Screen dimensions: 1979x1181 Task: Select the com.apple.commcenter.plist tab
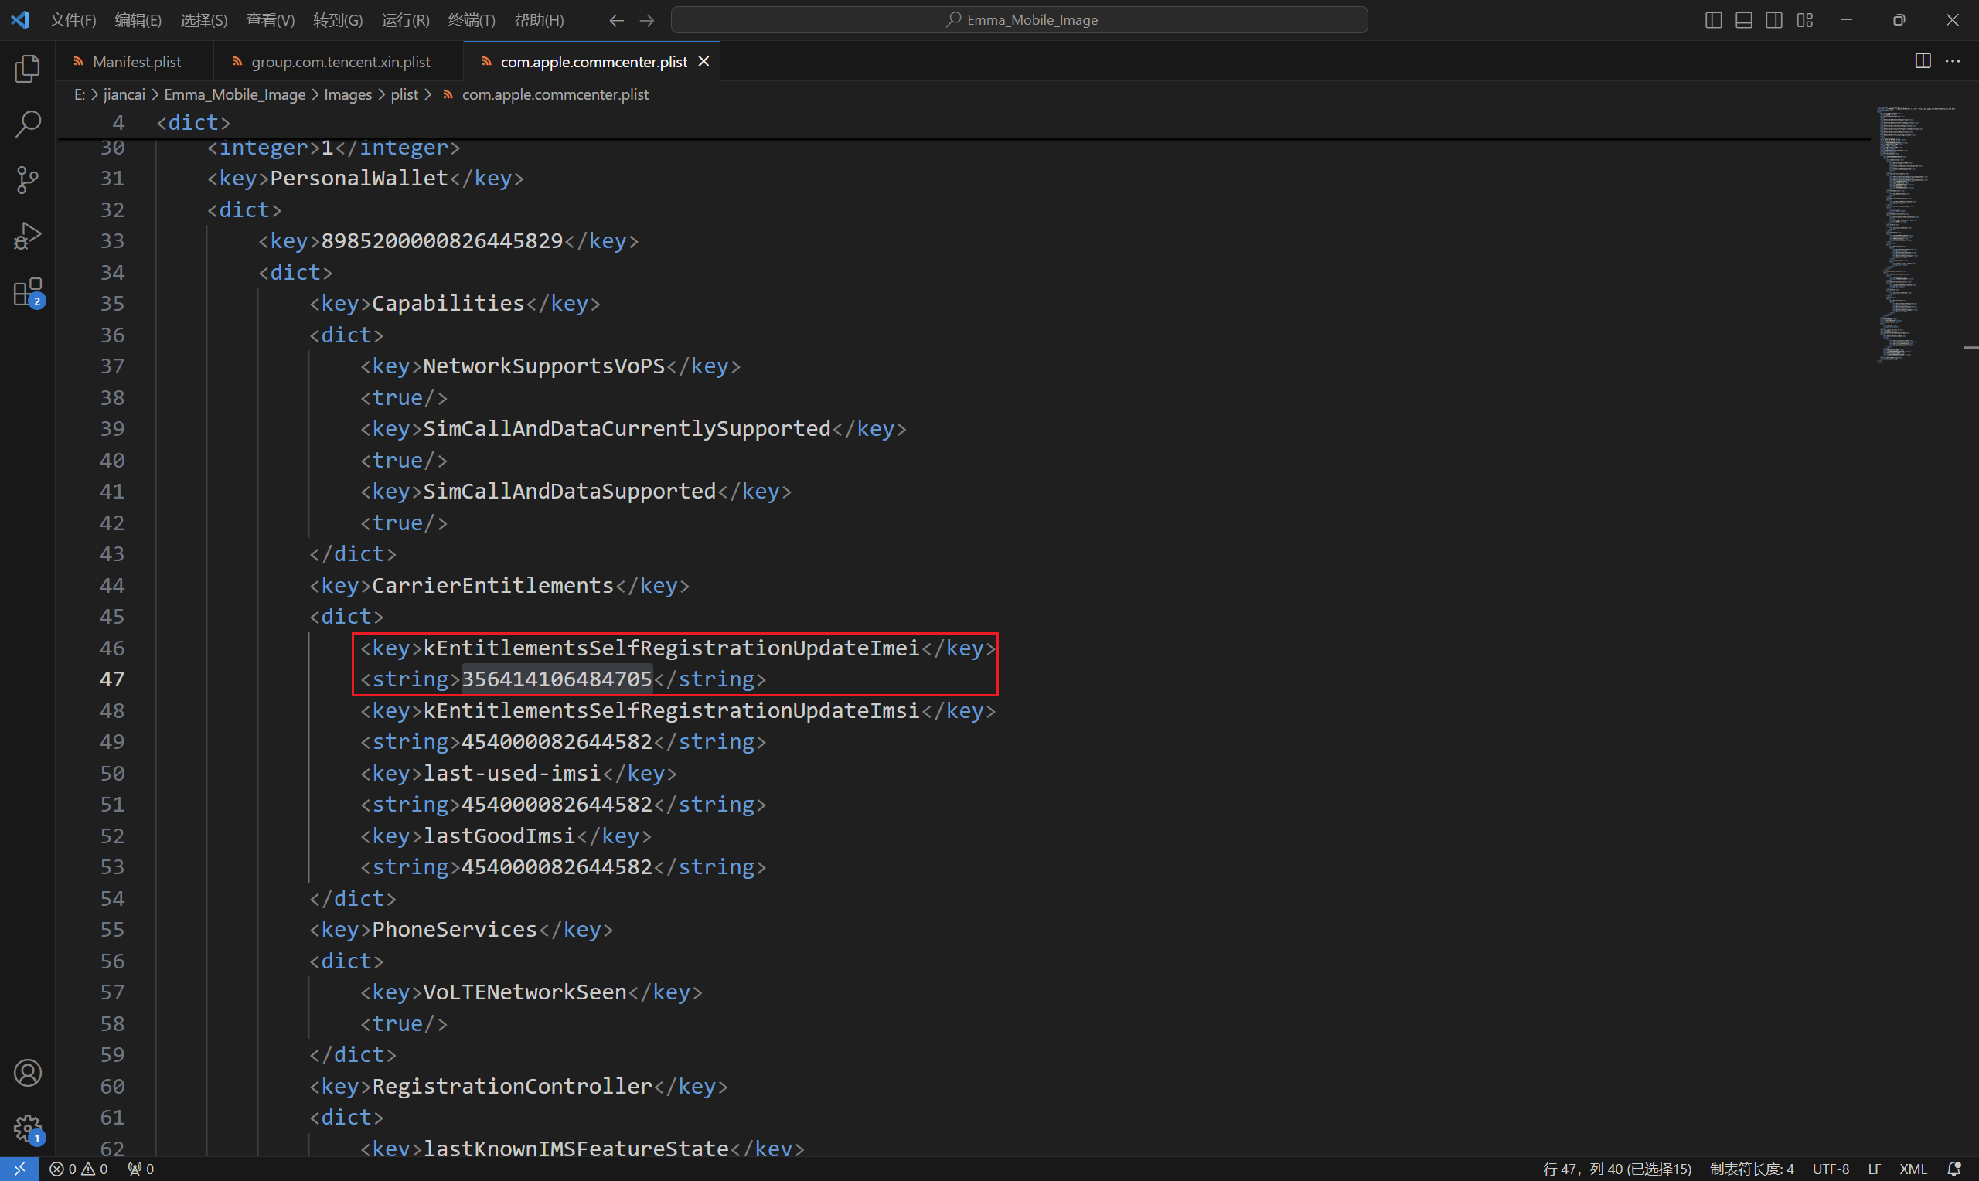pos(593,61)
